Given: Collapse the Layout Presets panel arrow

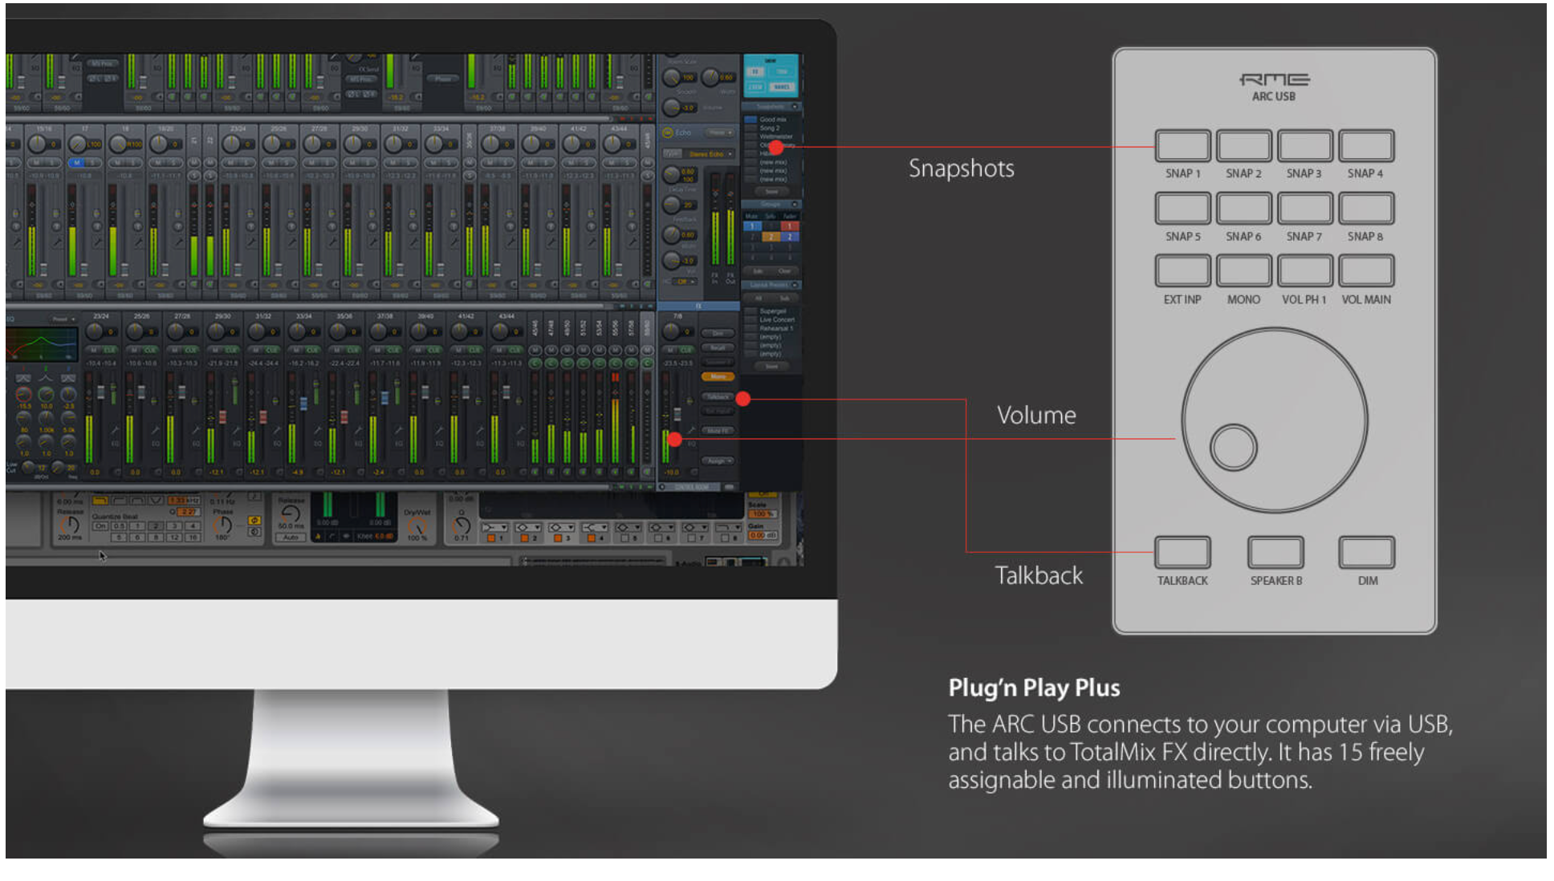Looking at the screenshot, I should [795, 285].
